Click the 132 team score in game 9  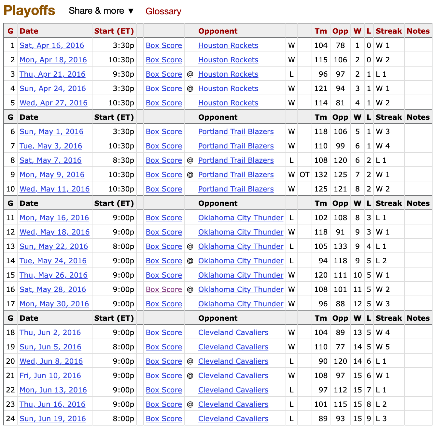coord(321,175)
